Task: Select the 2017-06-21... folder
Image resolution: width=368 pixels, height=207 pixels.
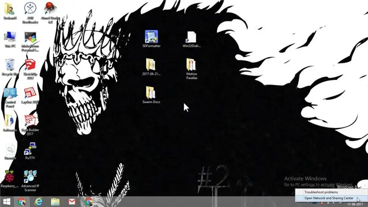Action: pyautogui.click(x=151, y=67)
